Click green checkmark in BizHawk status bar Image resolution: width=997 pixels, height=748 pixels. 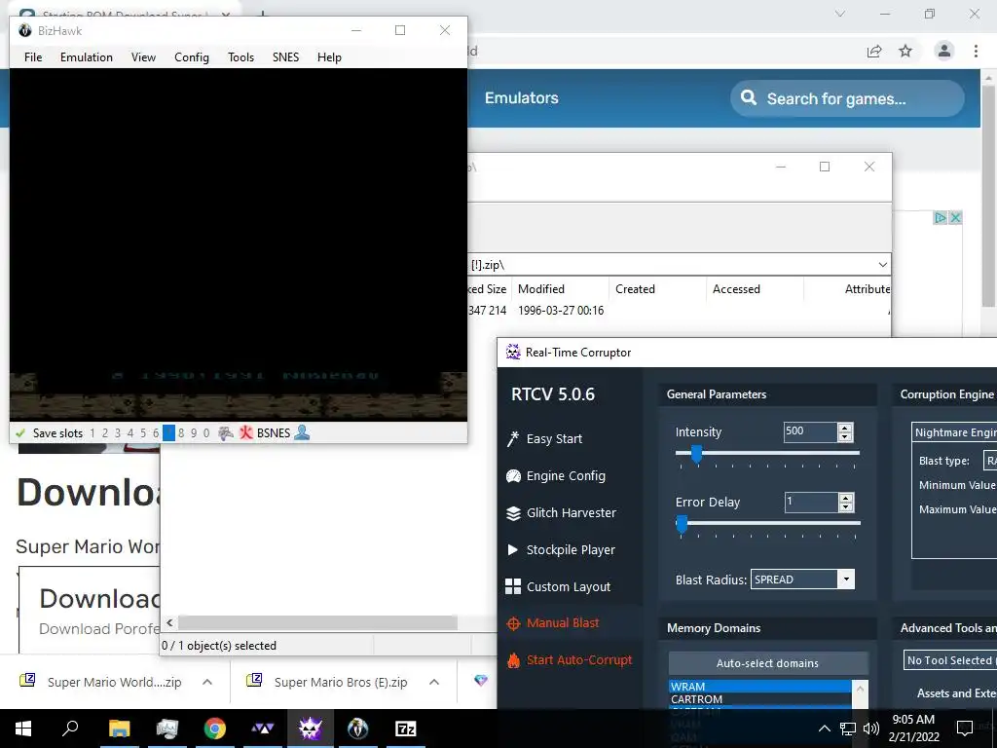click(x=20, y=433)
